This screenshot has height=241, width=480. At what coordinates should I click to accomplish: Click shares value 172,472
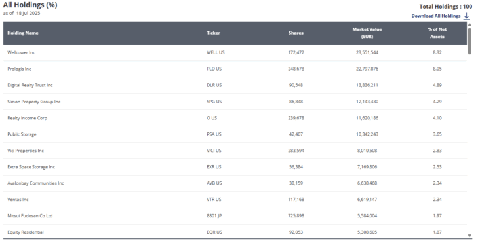[x=296, y=52]
